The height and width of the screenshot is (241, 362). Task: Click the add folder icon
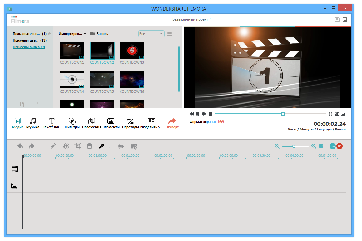coord(22,104)
